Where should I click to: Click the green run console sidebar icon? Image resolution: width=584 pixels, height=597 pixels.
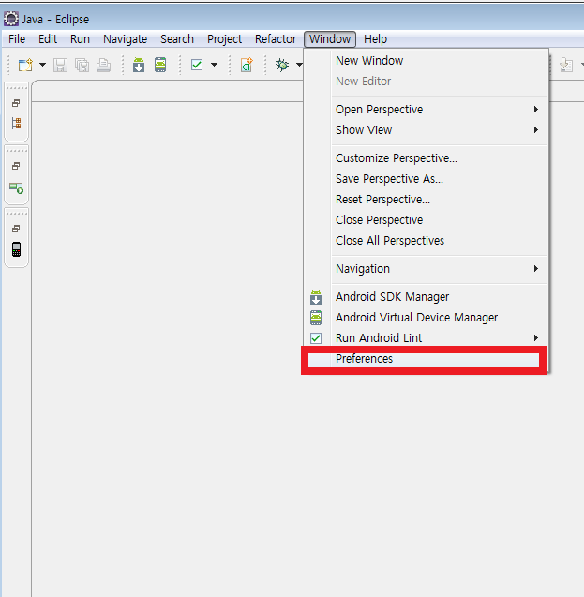16,187
